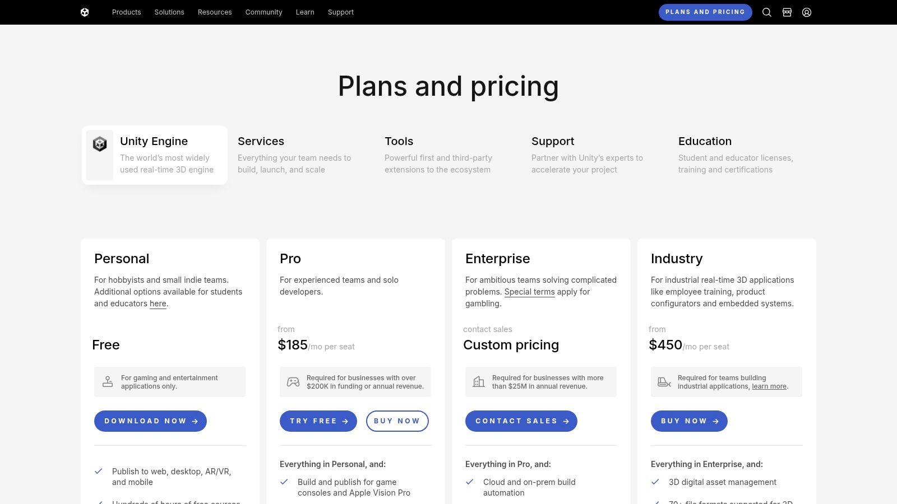Open the Plans and Pricing header button

click(x=705, y=12)
